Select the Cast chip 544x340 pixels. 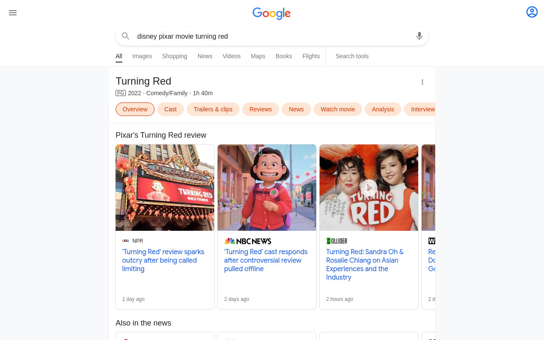170,109
